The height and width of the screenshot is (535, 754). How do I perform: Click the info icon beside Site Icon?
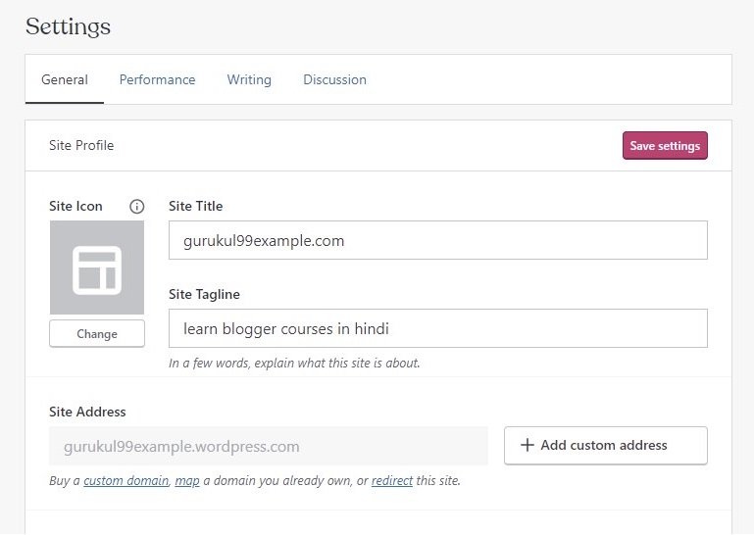(x=137, y=206)
